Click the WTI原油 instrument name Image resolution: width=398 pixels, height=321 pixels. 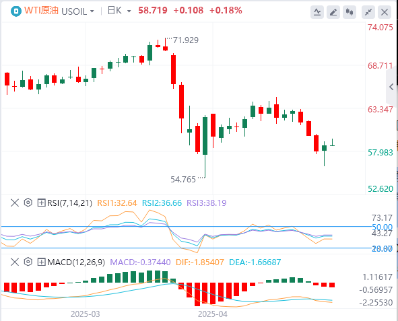pos(41,10)
